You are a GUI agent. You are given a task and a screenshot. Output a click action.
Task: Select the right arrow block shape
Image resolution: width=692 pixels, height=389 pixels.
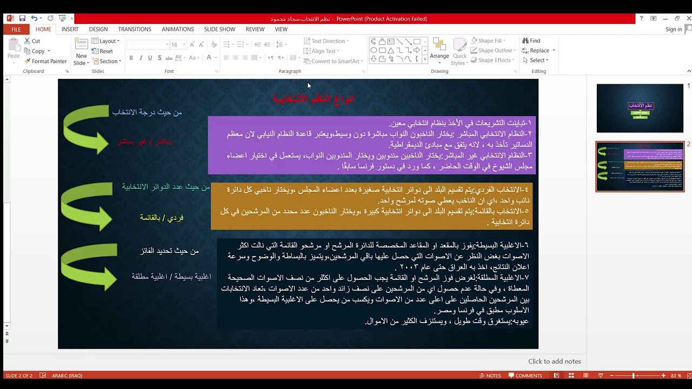tap(417, 50)
